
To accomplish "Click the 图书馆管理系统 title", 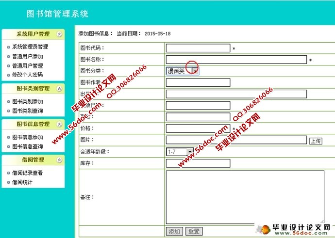I will [x=57, y=14].
